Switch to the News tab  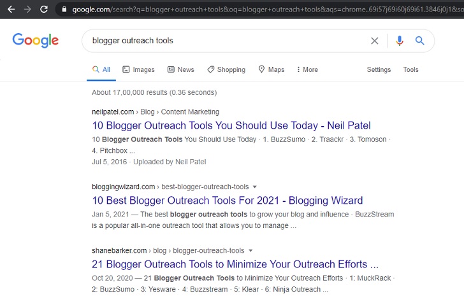click(x=181, y=70)
